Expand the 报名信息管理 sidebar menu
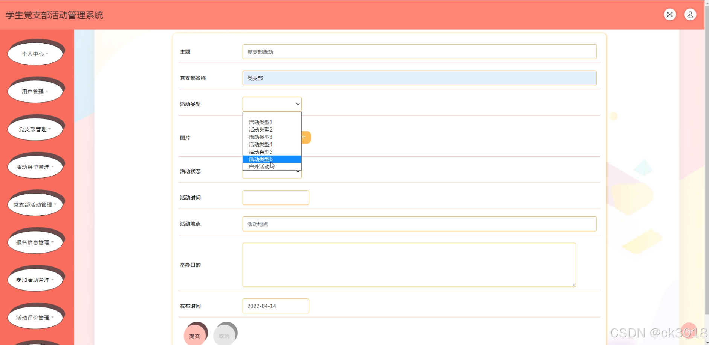 click(x=35, y=242)
